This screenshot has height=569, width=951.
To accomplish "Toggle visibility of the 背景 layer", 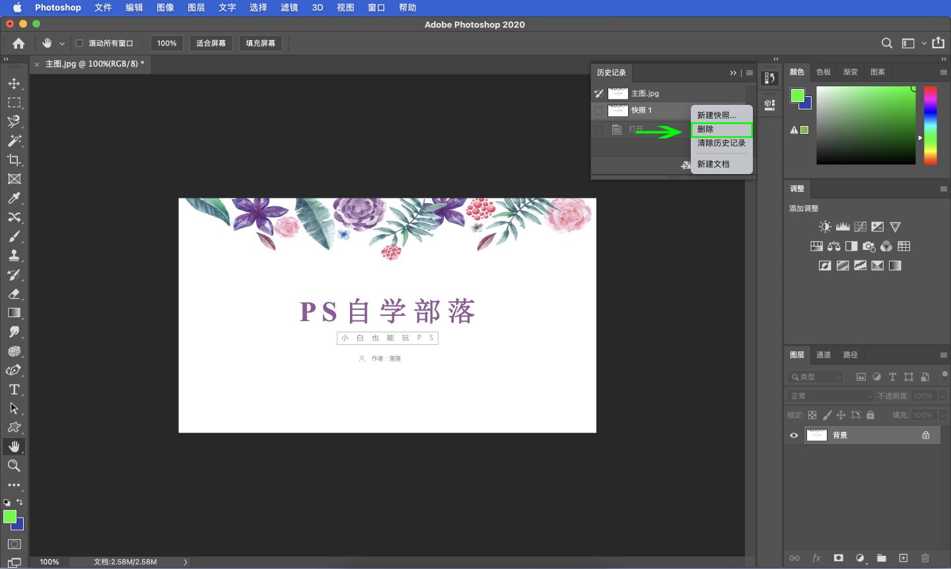I will click(x=794, y=434).
